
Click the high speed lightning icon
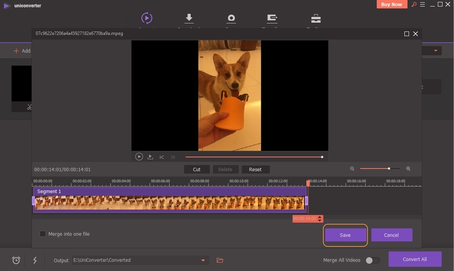tap(35, 260)
